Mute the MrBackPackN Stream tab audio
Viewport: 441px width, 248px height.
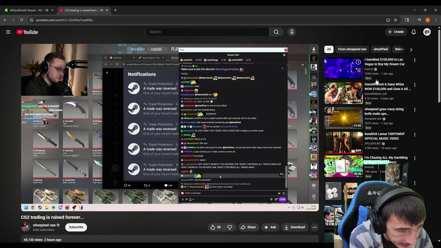click(x=47, y=10)
